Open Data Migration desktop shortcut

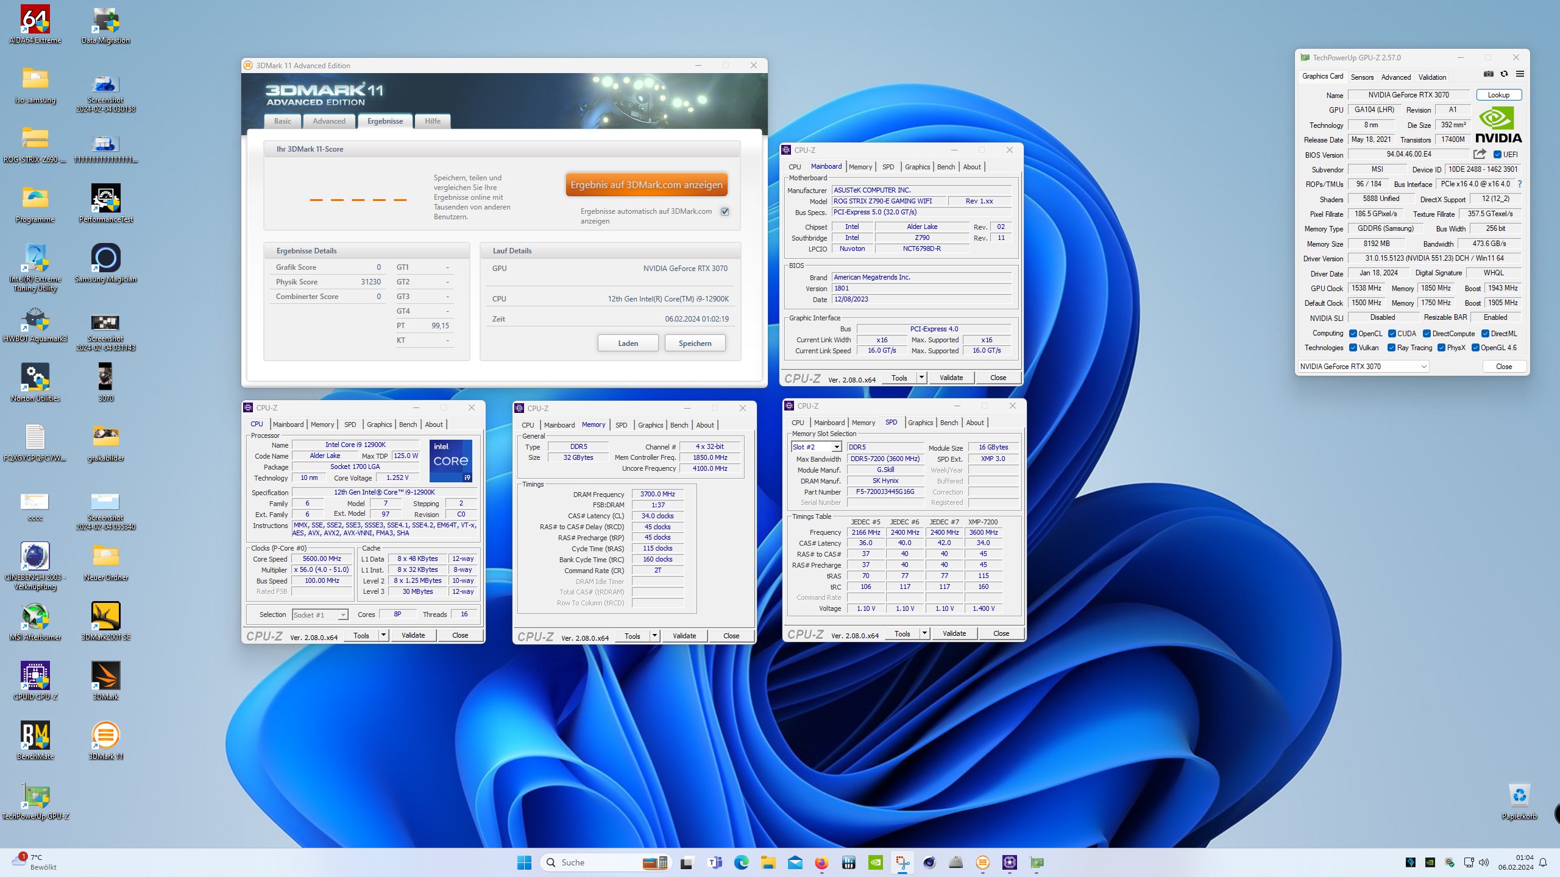105,24
